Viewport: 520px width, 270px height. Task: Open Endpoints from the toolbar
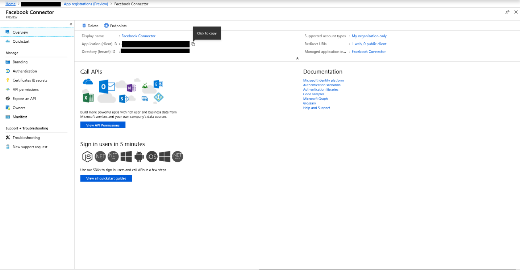tap(115, 26)
